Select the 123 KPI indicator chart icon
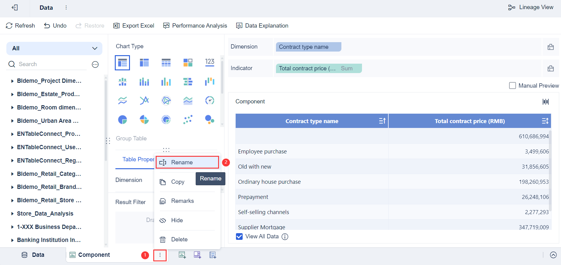Image resolution: width=561 pixels, height=265 pixels. tap(210, 62)
